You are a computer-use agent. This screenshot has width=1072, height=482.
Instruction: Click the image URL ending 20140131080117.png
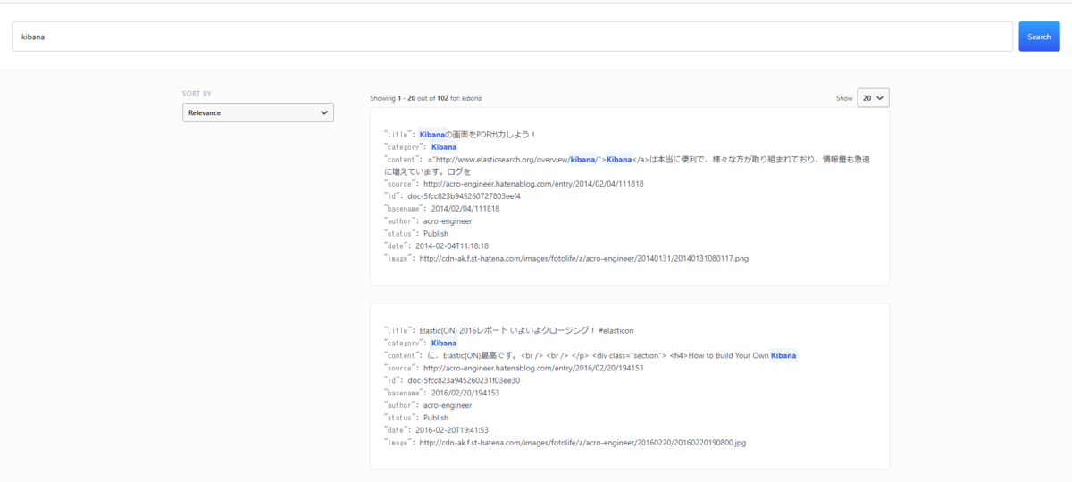583,258
